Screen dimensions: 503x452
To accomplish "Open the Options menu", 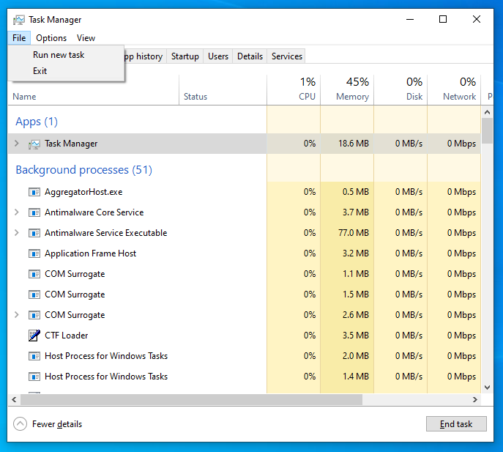I will (x=51, y=38).
